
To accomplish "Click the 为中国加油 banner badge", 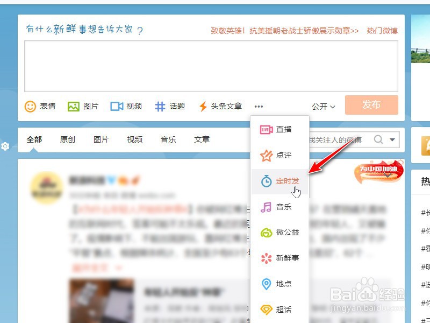I will pos(379,172).
